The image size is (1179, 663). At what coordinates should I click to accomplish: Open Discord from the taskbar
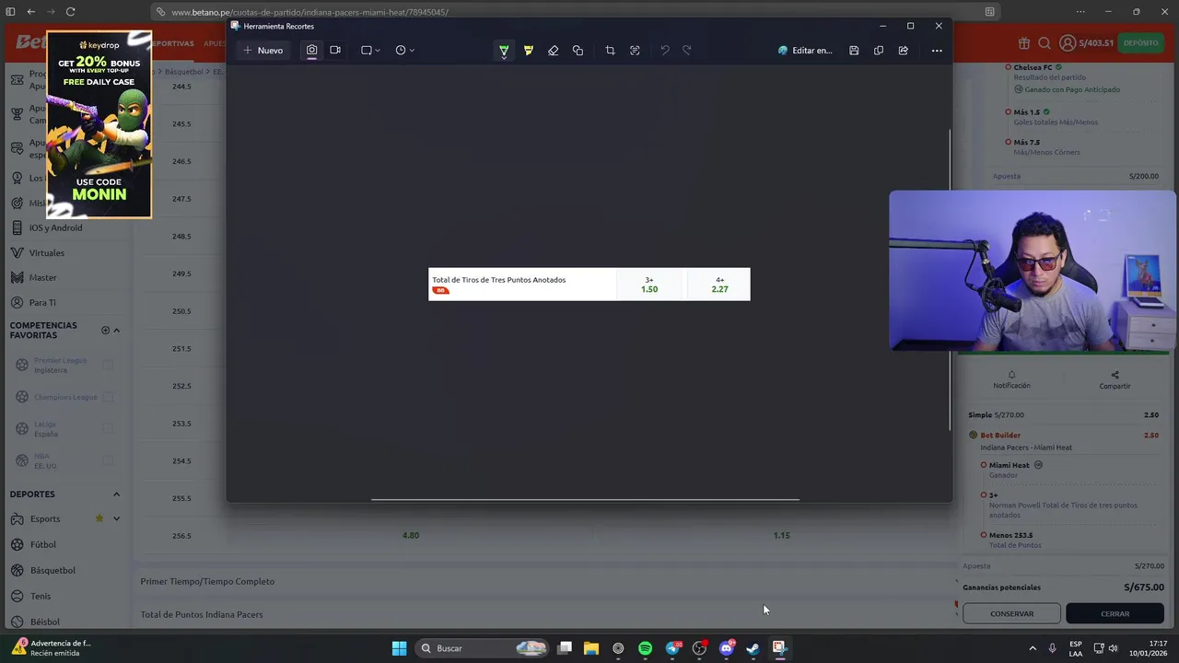point(726,648)
